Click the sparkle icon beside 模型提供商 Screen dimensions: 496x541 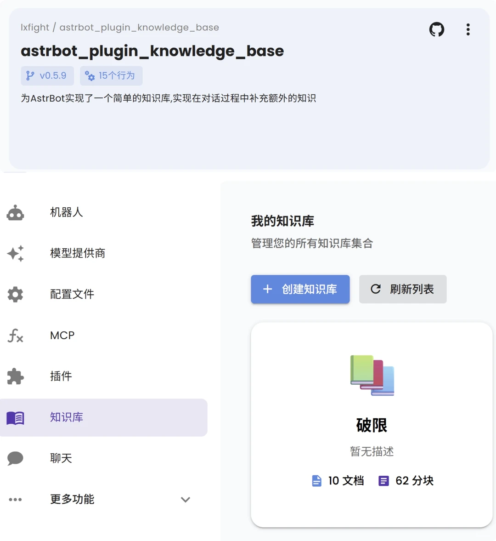point(15,253)
